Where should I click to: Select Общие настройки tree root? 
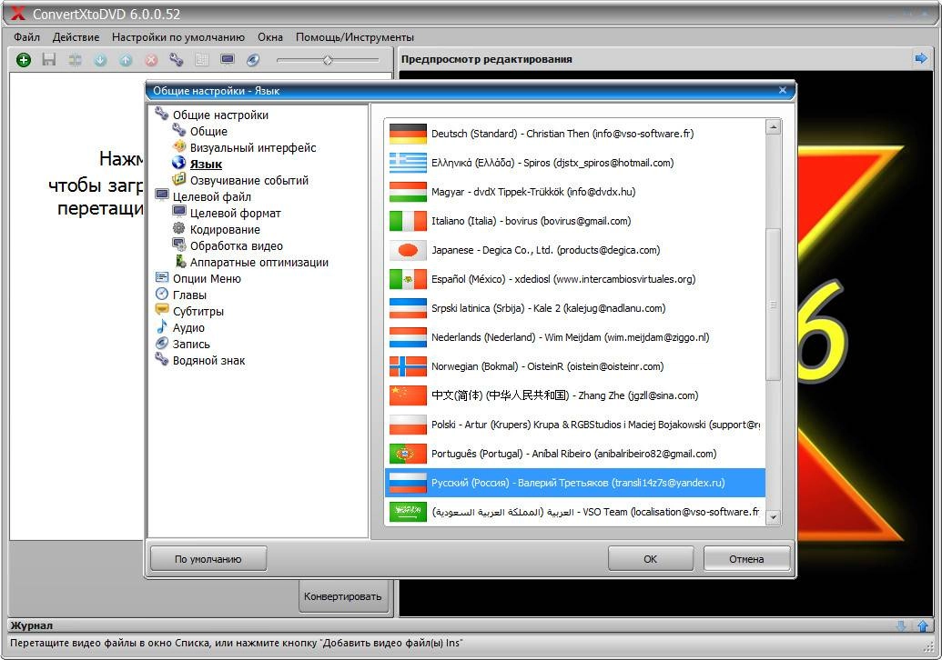(x=220, y=115)
